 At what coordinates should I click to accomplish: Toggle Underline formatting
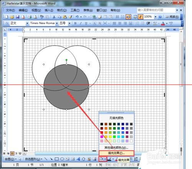pos(86,23)
